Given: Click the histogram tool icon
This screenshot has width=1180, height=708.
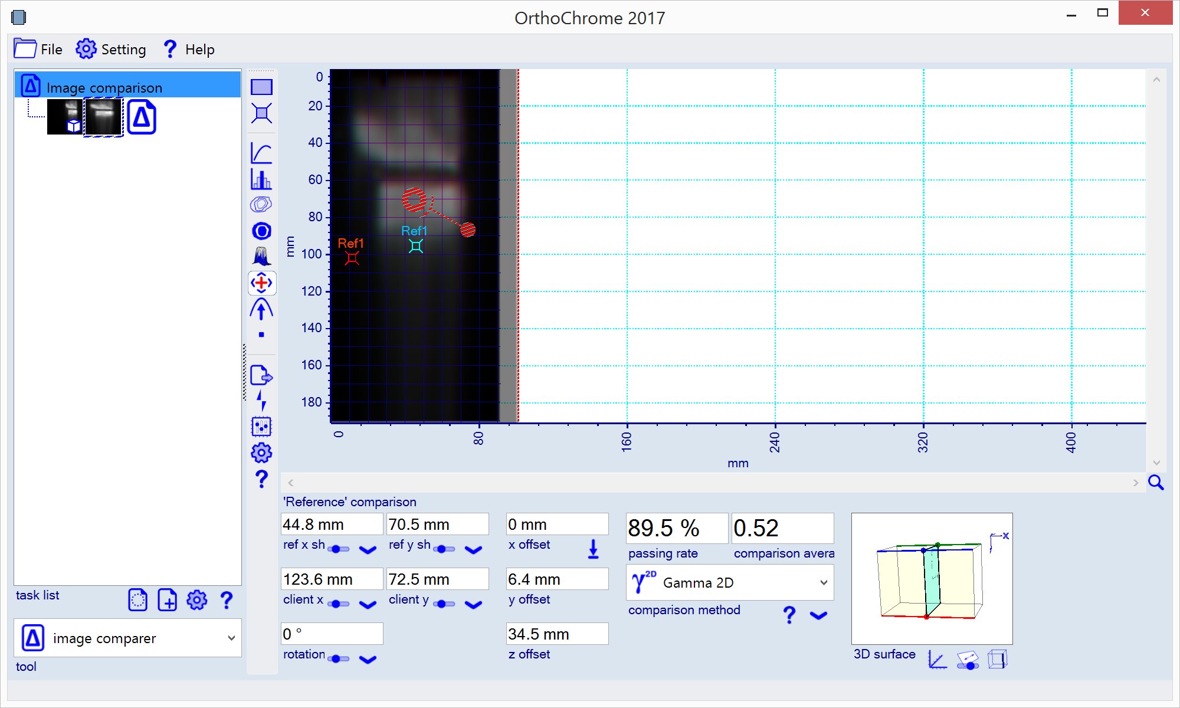Looking at the screenshot, I should [261, 179].
